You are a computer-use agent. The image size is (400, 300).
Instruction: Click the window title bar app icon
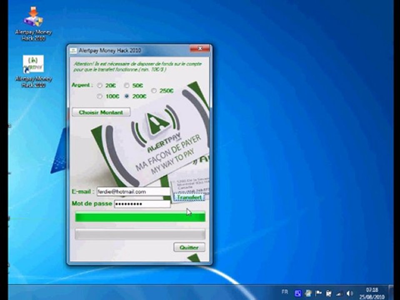click(73, 50)
